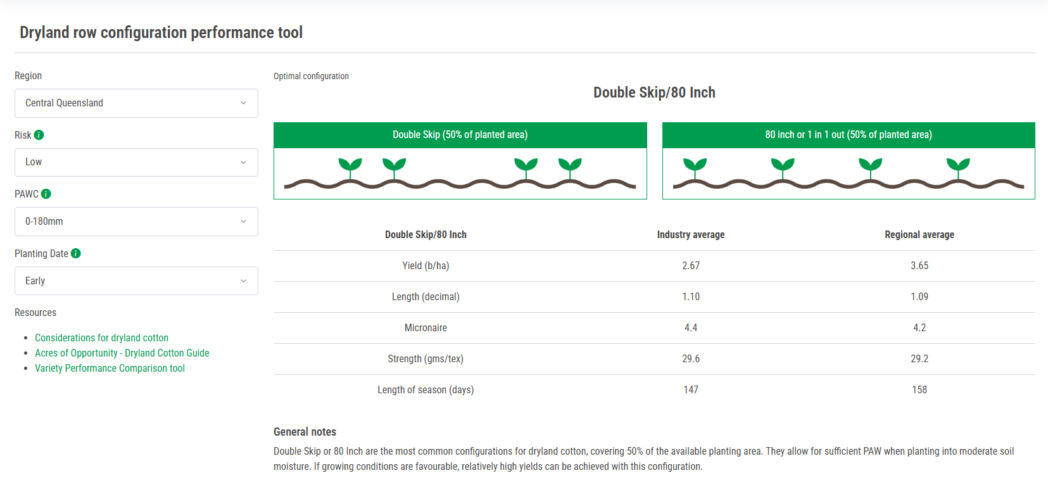1048x499 pixels.
Task: Click the Planting Date info icon
Action: (75, 253)
